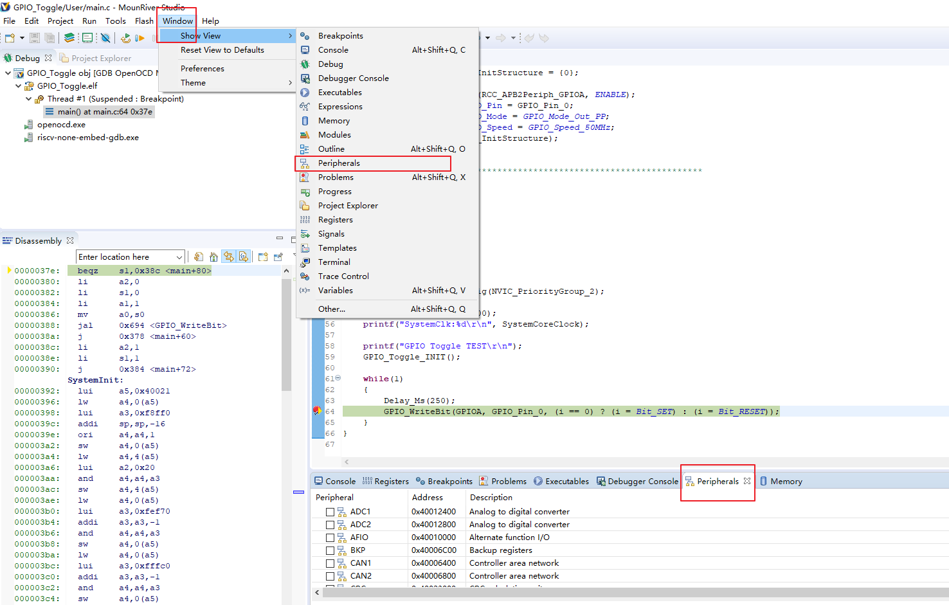The height and width of the screenshot is (605, 949).
Task: Open the Project menu
Action: (x=60, y=21)
